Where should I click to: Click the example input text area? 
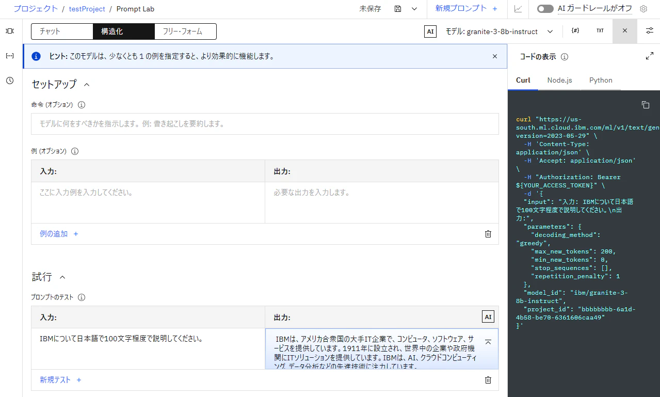148,202
